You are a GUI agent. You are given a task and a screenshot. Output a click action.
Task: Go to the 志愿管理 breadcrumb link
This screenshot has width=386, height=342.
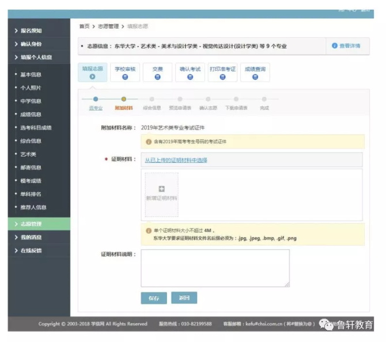click(x=108, y=26)
